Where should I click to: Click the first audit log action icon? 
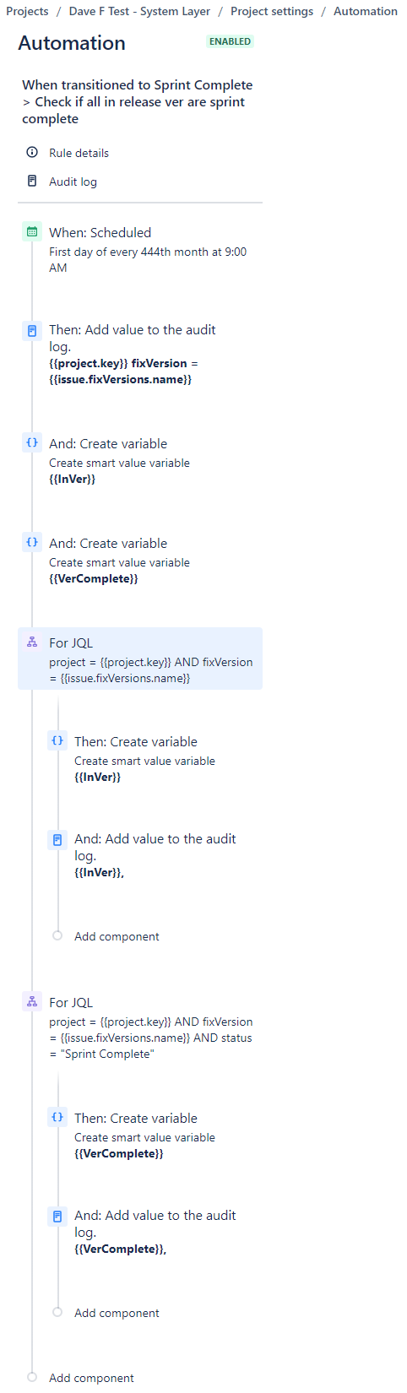pos(32,330)
